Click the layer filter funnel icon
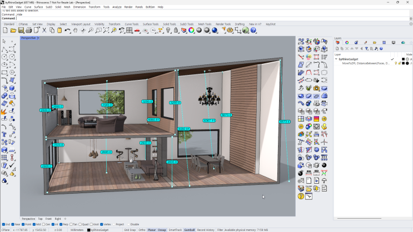Screen dimensions: 413x232 point(367,49)
